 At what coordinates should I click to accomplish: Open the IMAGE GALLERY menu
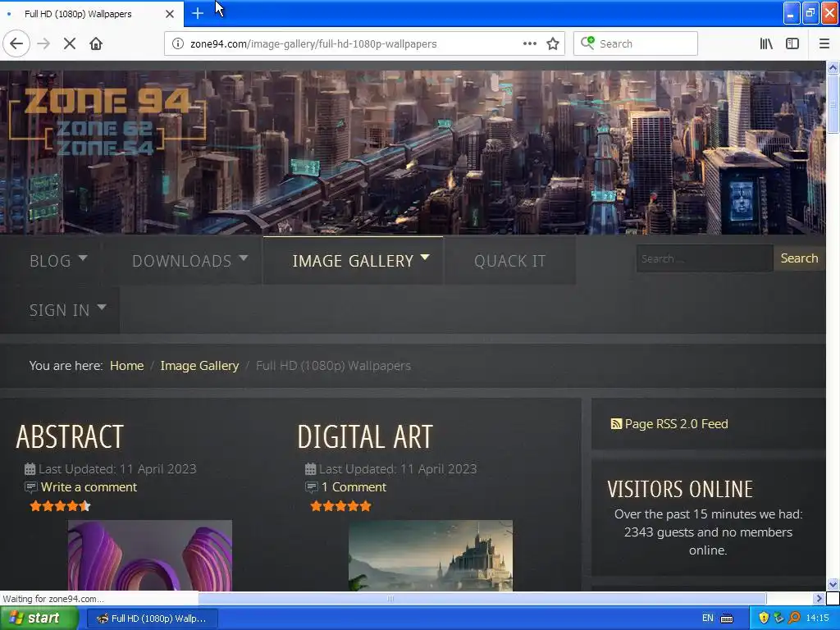(x=353, y=260)
